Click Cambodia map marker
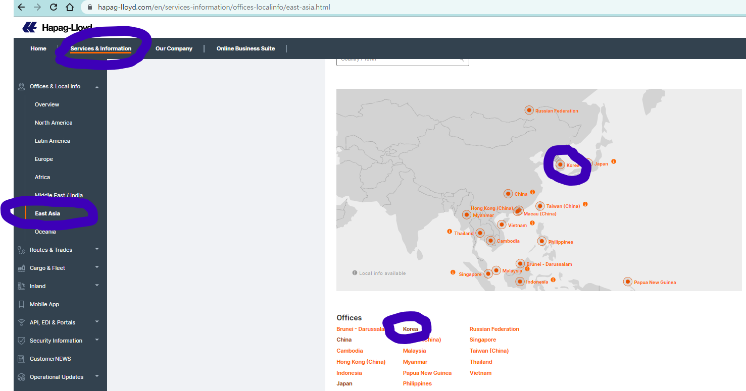 pyautogui.click(x=490, y=241)
